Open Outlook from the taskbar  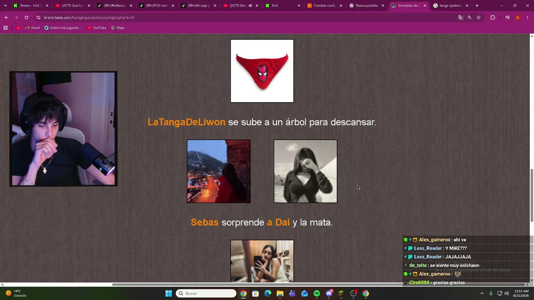click(305, 293)
